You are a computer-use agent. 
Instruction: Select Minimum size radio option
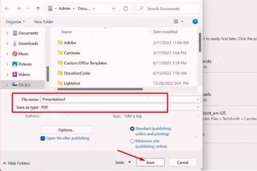pyautogui.click(x=132, y=141)
